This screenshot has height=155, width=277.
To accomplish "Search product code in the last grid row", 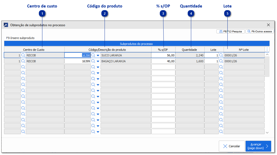I will click(93, 131).
